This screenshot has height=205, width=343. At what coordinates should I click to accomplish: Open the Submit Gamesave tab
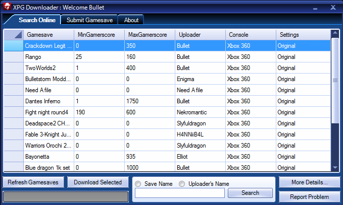[89, 20]
